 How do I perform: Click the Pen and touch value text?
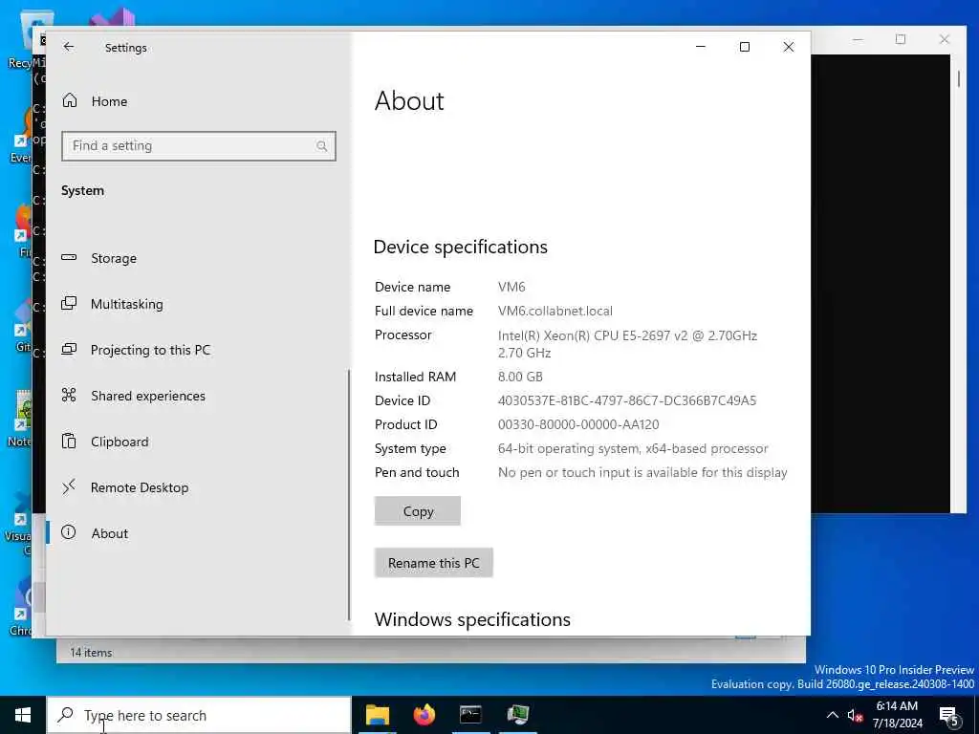pyautogui.click(x=642, y=472)
